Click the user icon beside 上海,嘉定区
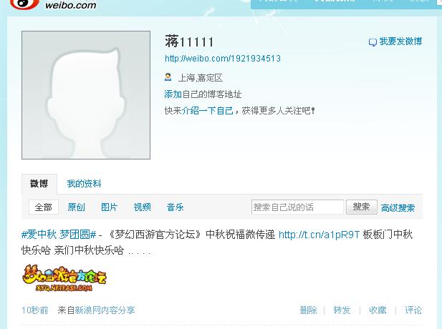This screenshot has width=442, height=329. pyautogui.click(x=168, y=77)
